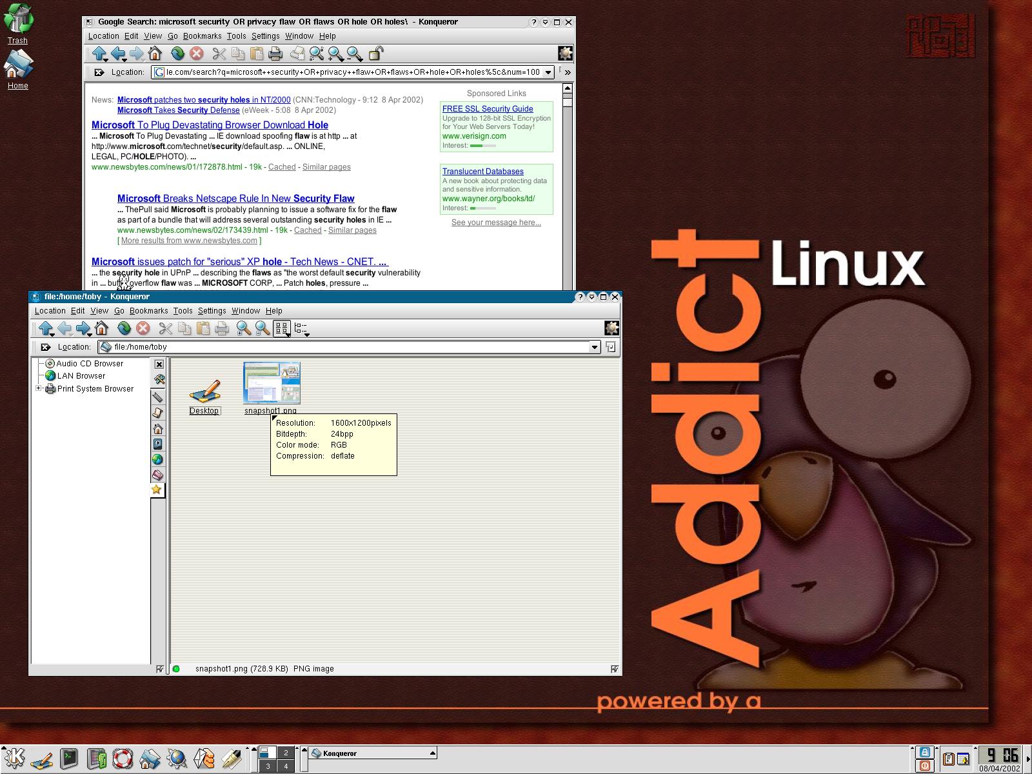Click Home icon in file:/home/toby window toolbar
The width and height of the screenshot is (1032, 774).
101,329
